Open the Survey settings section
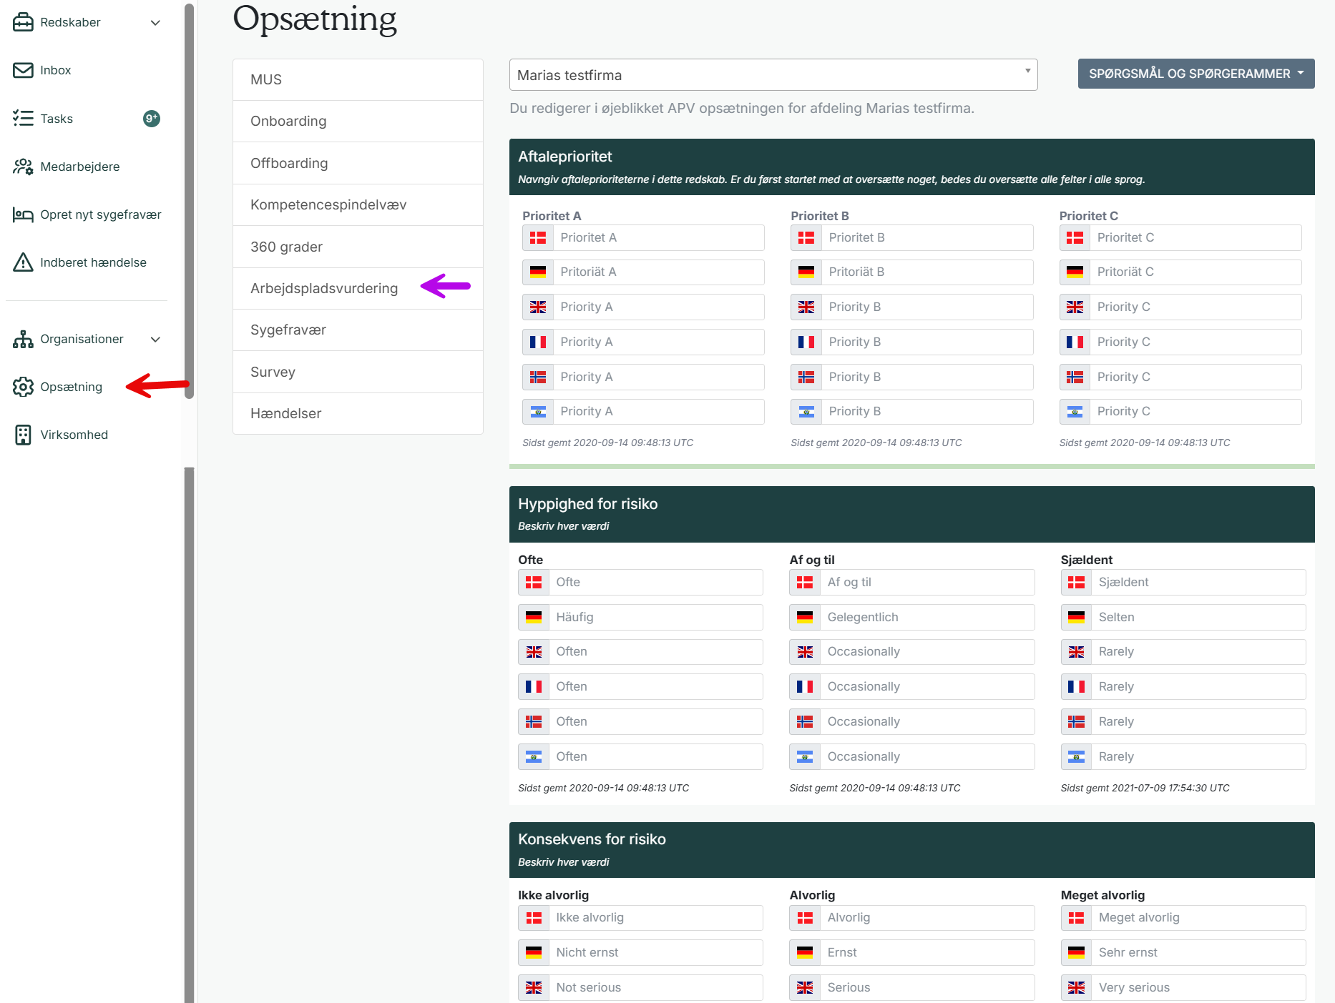Image resolution: width=1335 pixels, height=1003 pixels. tap(358, 372)
